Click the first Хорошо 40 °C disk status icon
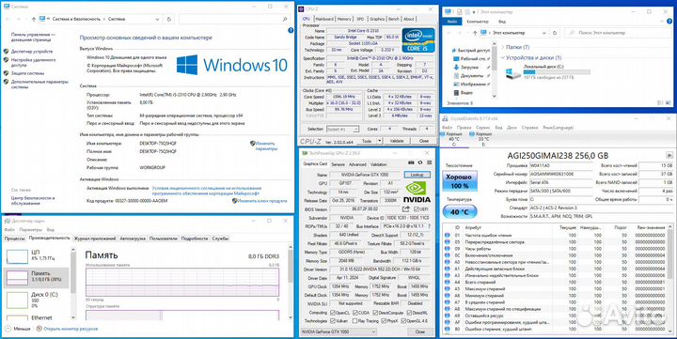 [442, 134]
